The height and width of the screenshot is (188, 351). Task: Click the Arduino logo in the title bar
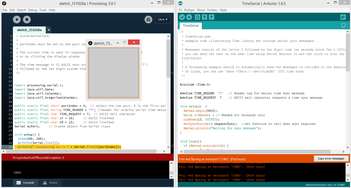click(180, 3)
